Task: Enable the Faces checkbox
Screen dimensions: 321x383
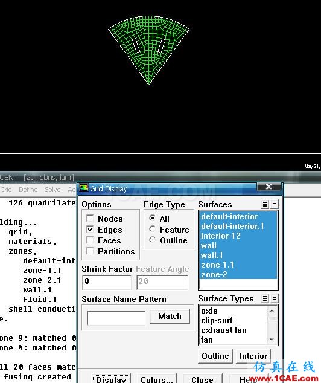Action: [x=90, y=240]
